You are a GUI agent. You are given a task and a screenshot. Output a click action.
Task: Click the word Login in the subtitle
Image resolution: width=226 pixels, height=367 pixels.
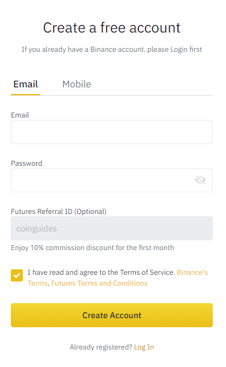click(179, 49)
